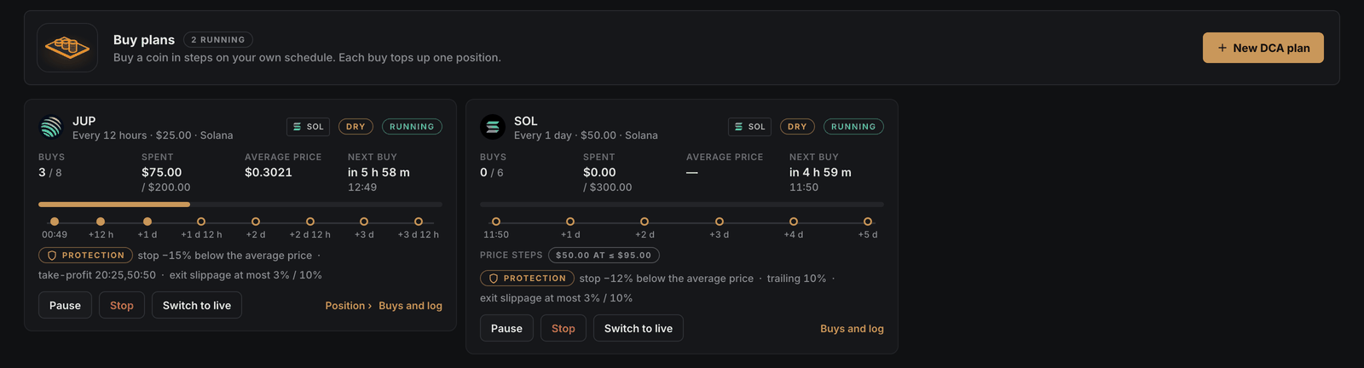Click 'Every 12 hours · $25.00 · Solana' text

point(153,135)
